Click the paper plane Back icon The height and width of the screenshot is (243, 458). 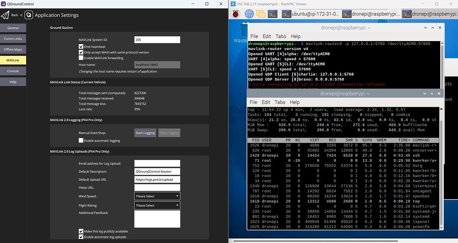(x=5, y=15)
